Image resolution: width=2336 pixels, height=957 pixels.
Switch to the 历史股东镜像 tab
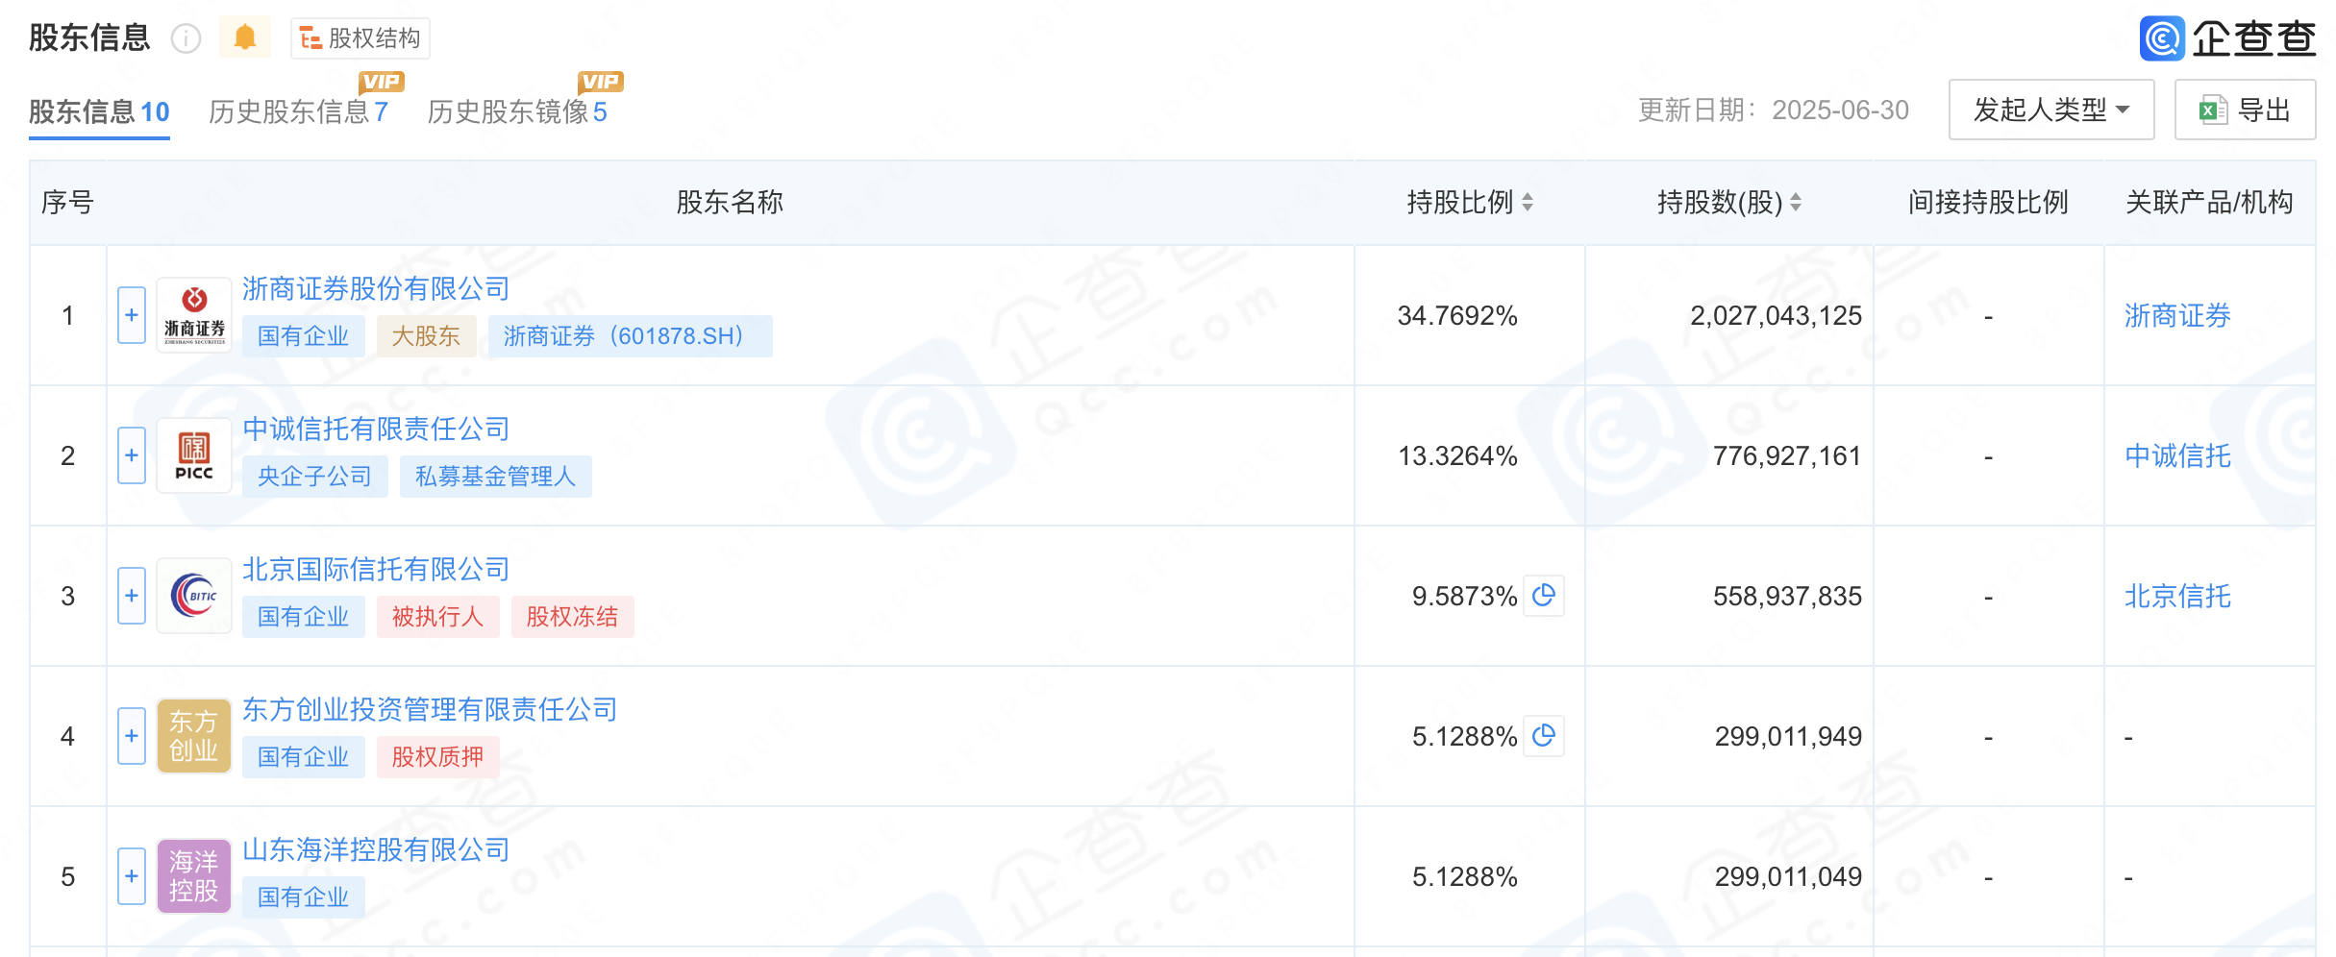(x=517, y=111)
